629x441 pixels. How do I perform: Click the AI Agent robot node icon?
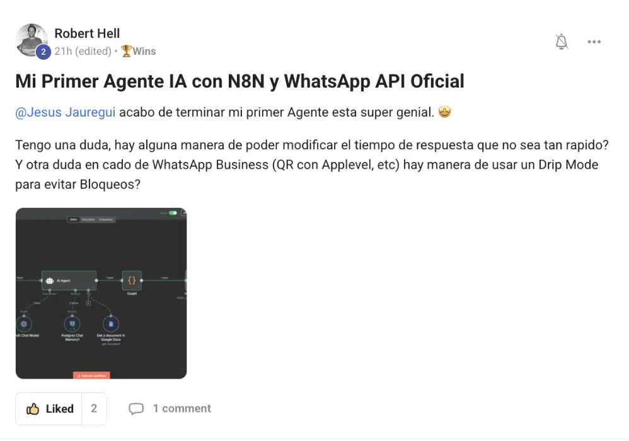tap(50, 280)
